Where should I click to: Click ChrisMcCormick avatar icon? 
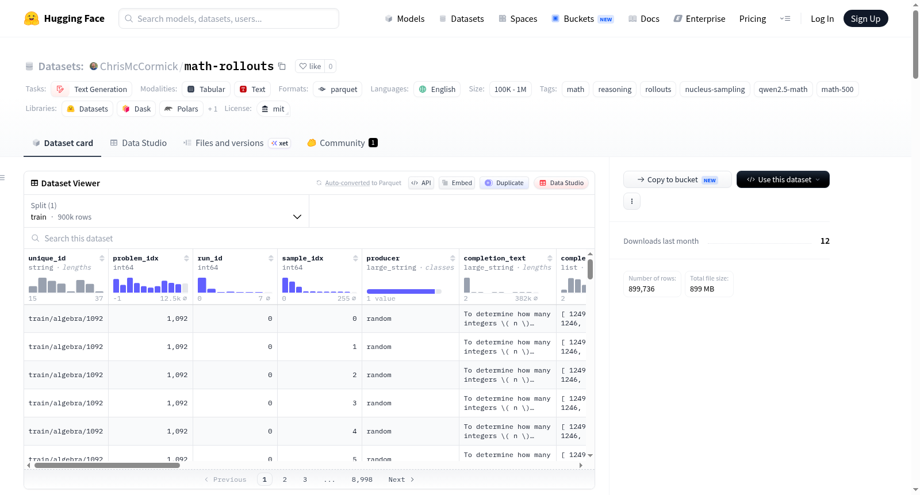94,66
